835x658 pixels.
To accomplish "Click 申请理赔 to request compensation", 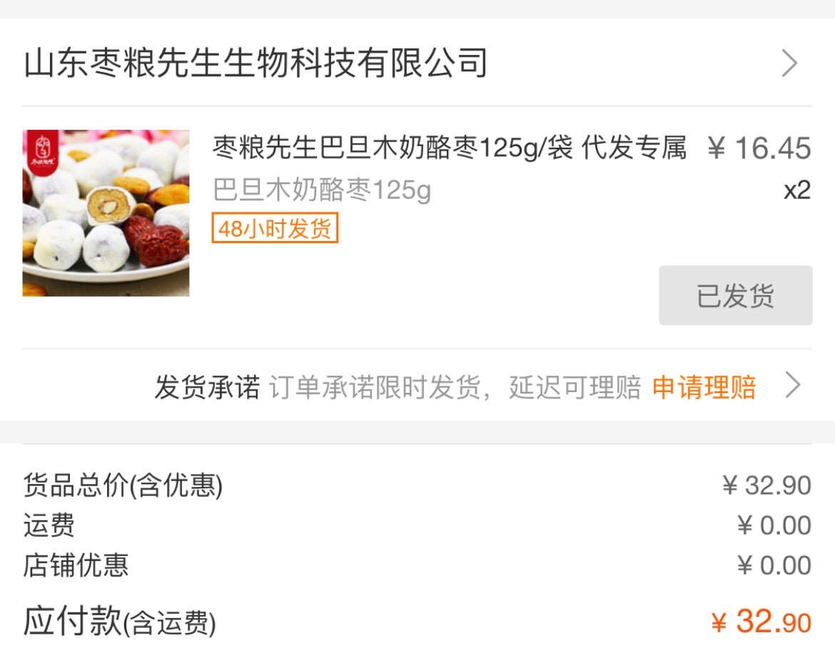I will pos(704,386).
